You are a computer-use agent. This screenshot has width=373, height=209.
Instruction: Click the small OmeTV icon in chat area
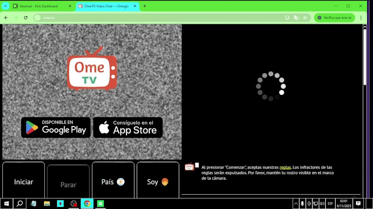[x=189, y=167]
